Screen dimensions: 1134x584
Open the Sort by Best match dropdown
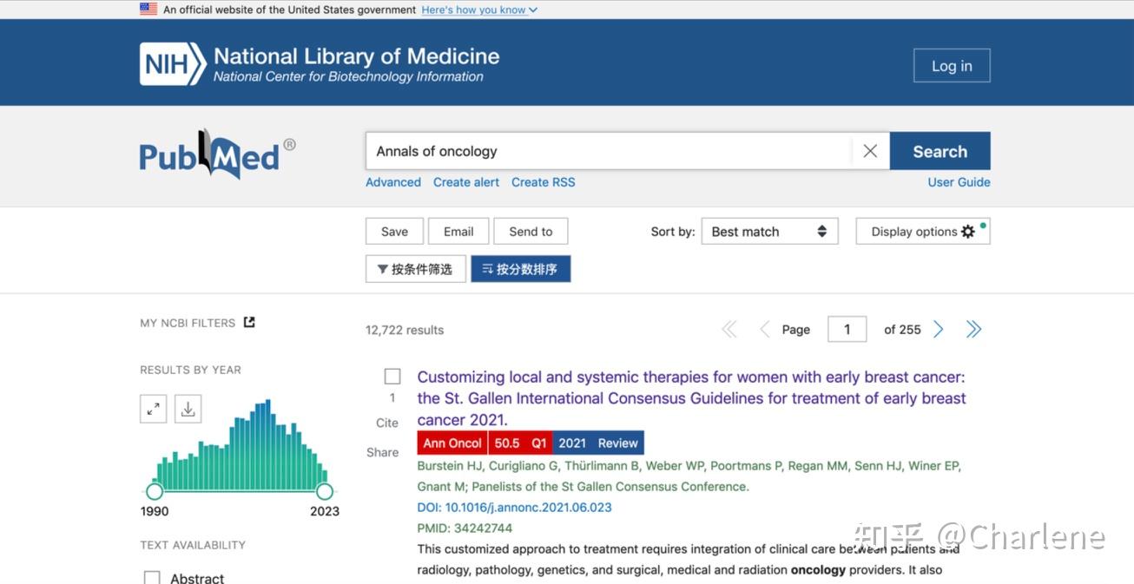768,231
